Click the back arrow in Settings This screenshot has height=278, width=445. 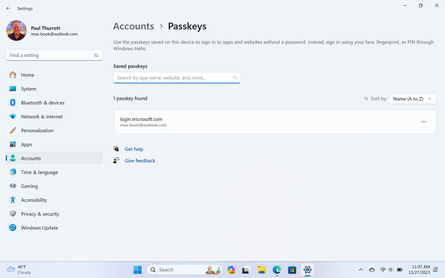[x=8, y=8]
